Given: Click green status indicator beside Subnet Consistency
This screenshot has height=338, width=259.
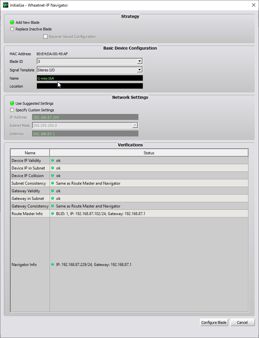Looking at the screenshot, I should [x=53, y=183].
